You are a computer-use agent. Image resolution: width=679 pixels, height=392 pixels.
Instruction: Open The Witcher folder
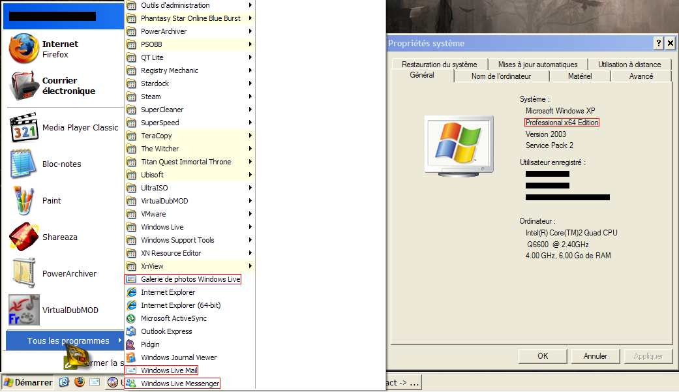[190, 149]
